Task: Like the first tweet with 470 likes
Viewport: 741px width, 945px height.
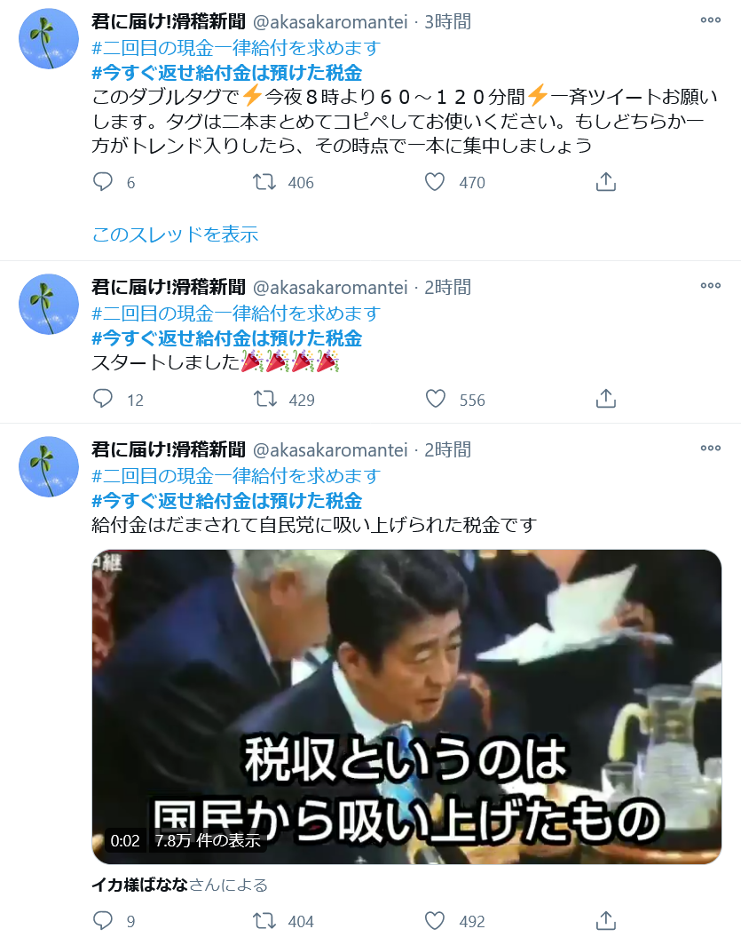Action: pyautogui.click(x=435, y=181)
